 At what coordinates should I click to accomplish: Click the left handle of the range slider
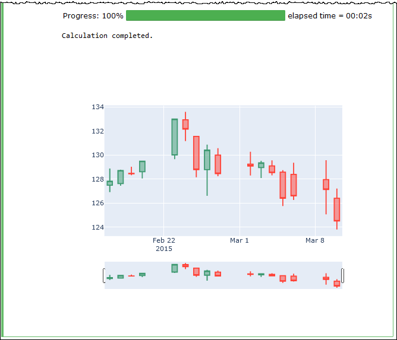[105, 275]
